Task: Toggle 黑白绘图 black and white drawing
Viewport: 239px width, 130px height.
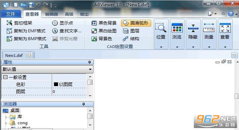Action: (104, 31)
